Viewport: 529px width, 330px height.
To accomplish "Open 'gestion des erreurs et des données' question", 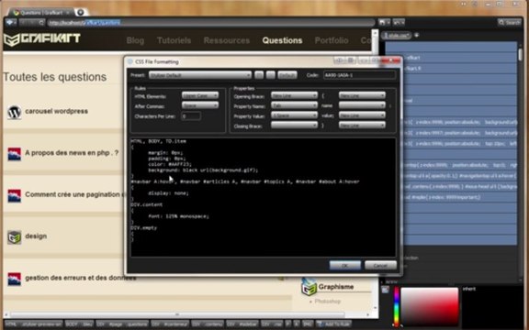I will [x=80, y=278].
